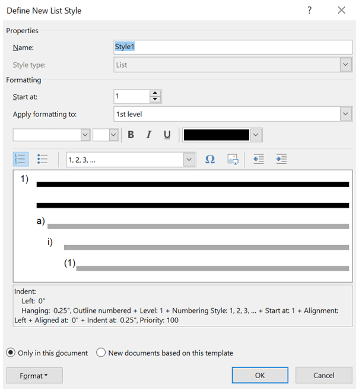
Task: Select the Numbering list icon
Action: [21, 159]
